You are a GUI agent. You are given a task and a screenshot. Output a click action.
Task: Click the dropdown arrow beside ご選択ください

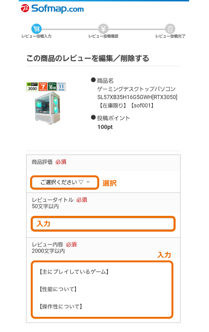click(88, 182)
